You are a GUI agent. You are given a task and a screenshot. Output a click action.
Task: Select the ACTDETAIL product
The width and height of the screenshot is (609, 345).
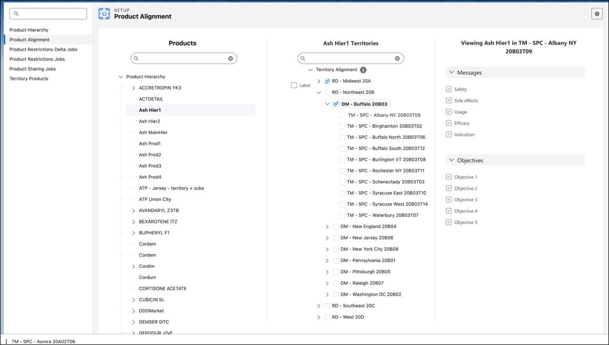coord(151,99)
